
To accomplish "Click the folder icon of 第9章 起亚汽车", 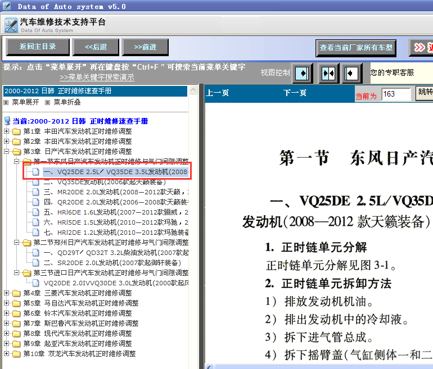I will [16, 344].
